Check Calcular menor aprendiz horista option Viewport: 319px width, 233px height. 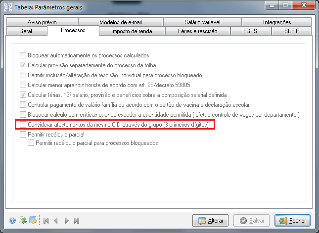point(23,85)
